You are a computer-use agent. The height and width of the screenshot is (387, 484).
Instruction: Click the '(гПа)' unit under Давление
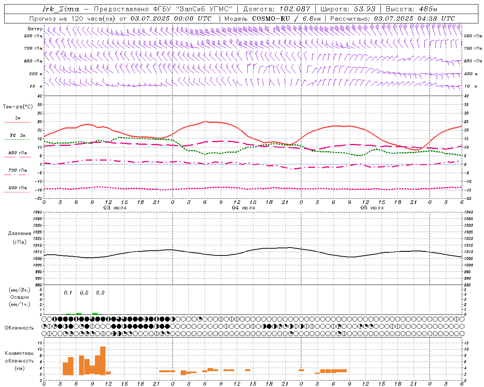click(x=20, y=242)
